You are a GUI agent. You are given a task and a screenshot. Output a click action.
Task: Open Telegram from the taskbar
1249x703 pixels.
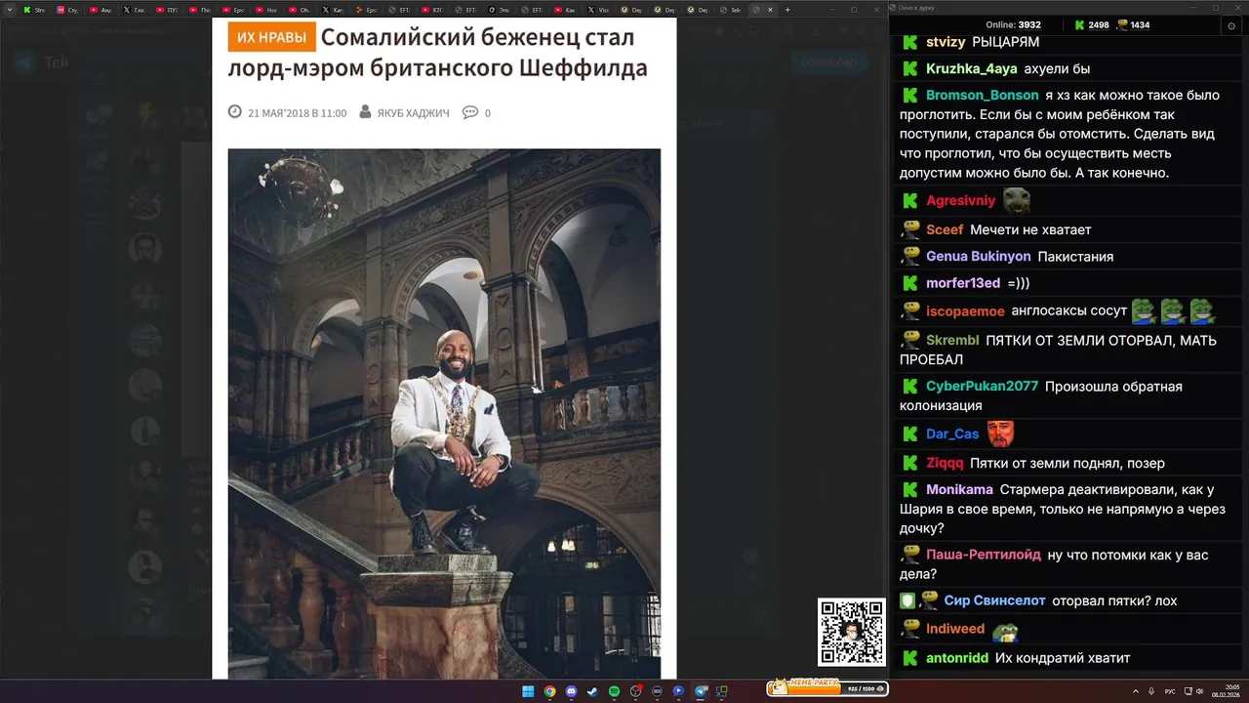700,691
